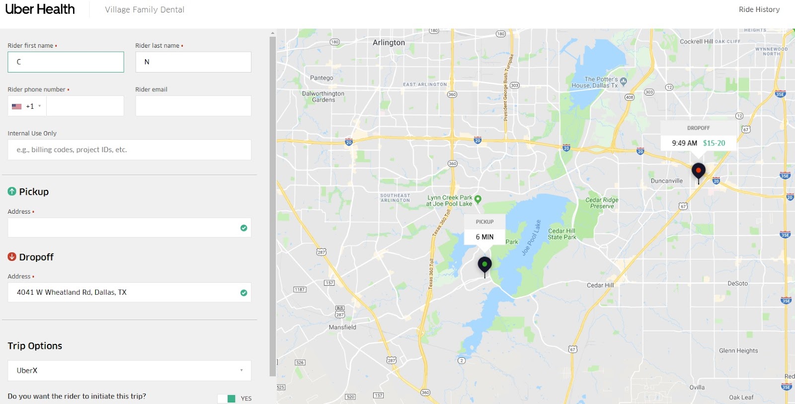Click the US flag icon

[x=17, y=106]
